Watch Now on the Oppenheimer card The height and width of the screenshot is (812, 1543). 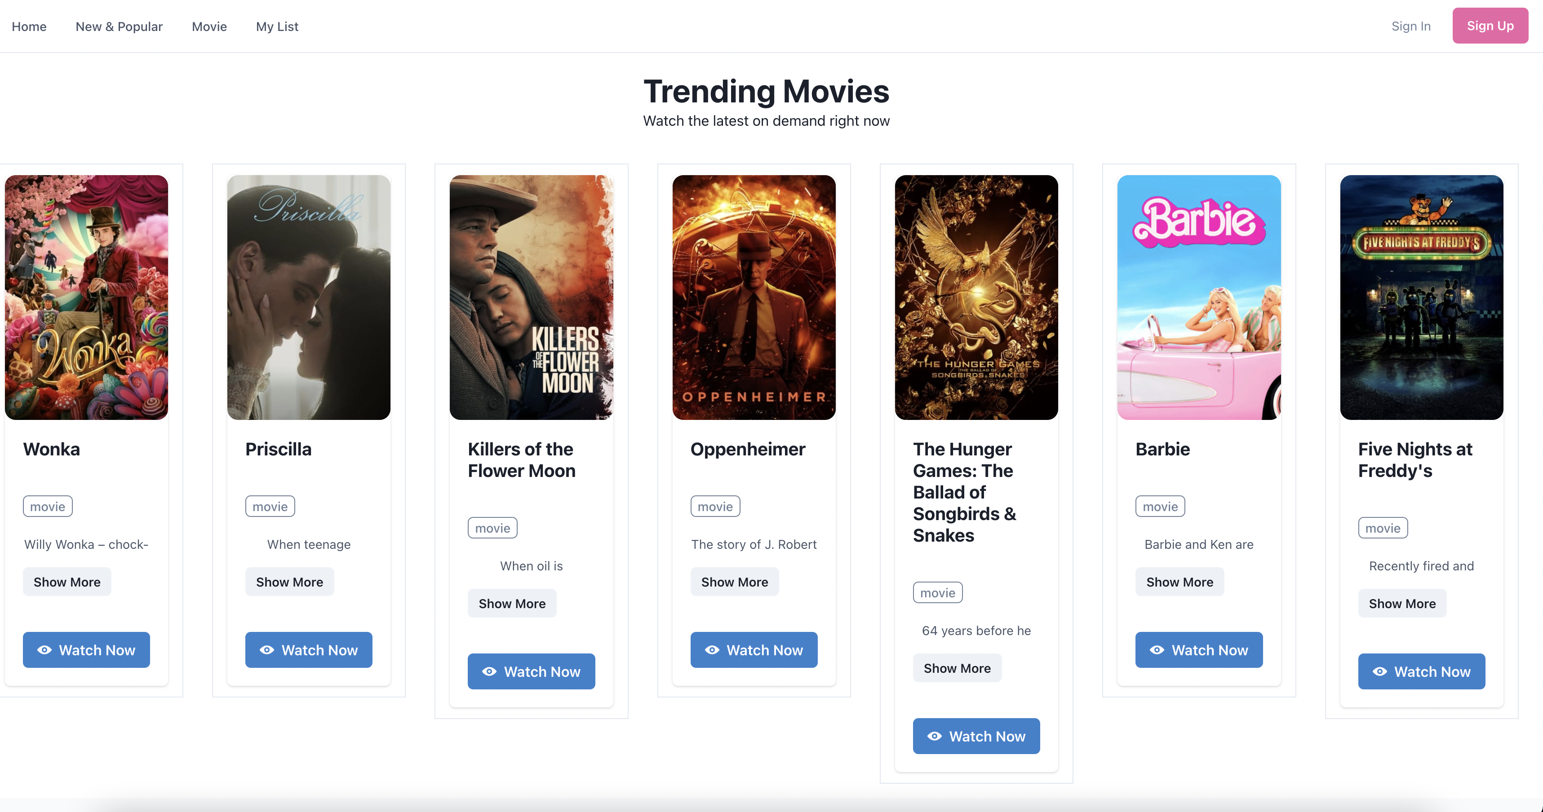click(x=754, y=650)
